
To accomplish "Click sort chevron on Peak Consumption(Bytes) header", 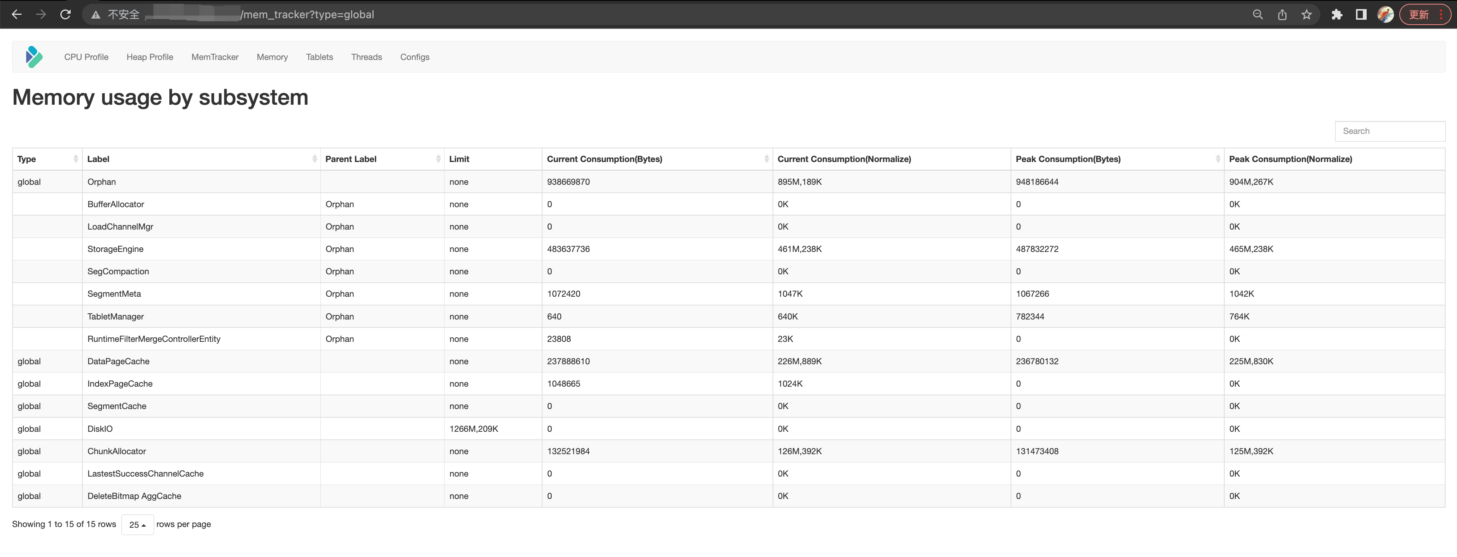I will click(x=1217, y=159).
